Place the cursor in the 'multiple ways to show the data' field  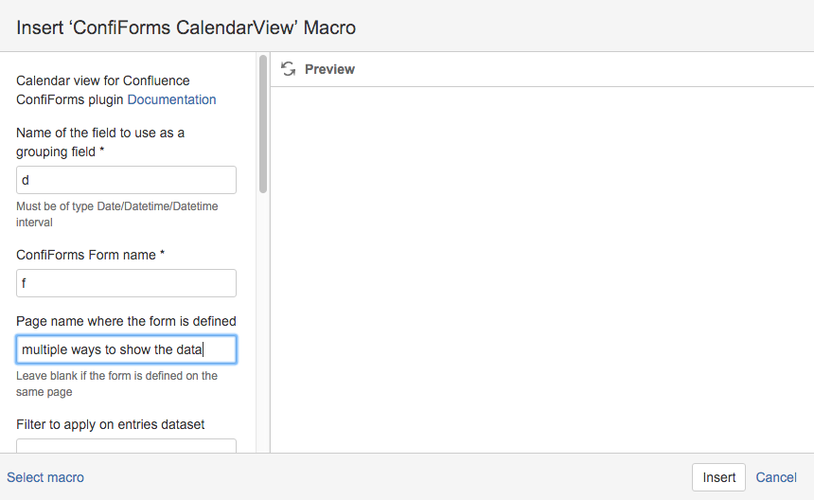coord(126,349)
